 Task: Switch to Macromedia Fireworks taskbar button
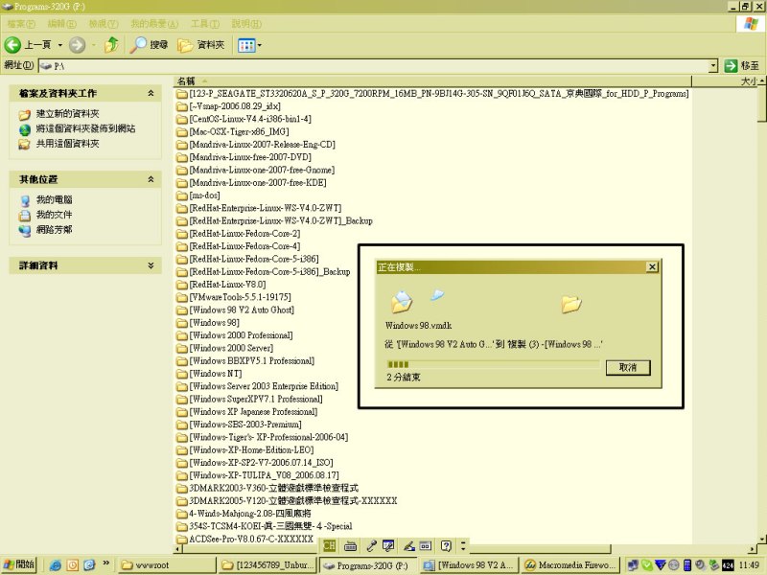pos(570,564)
